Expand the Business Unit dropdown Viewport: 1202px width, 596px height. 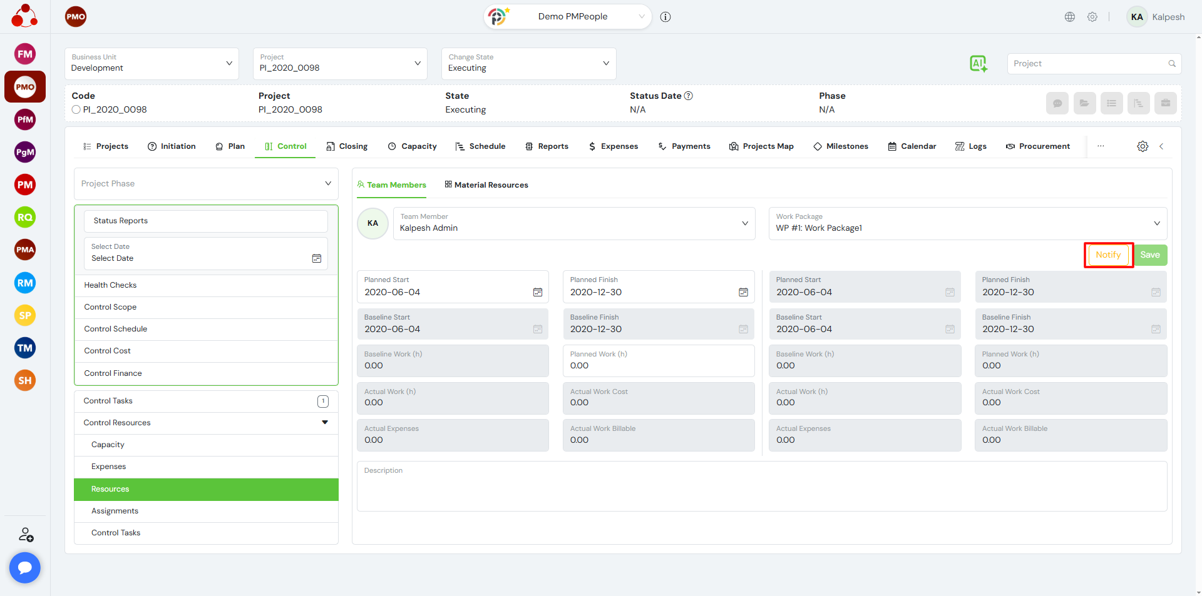click(152, 63)
